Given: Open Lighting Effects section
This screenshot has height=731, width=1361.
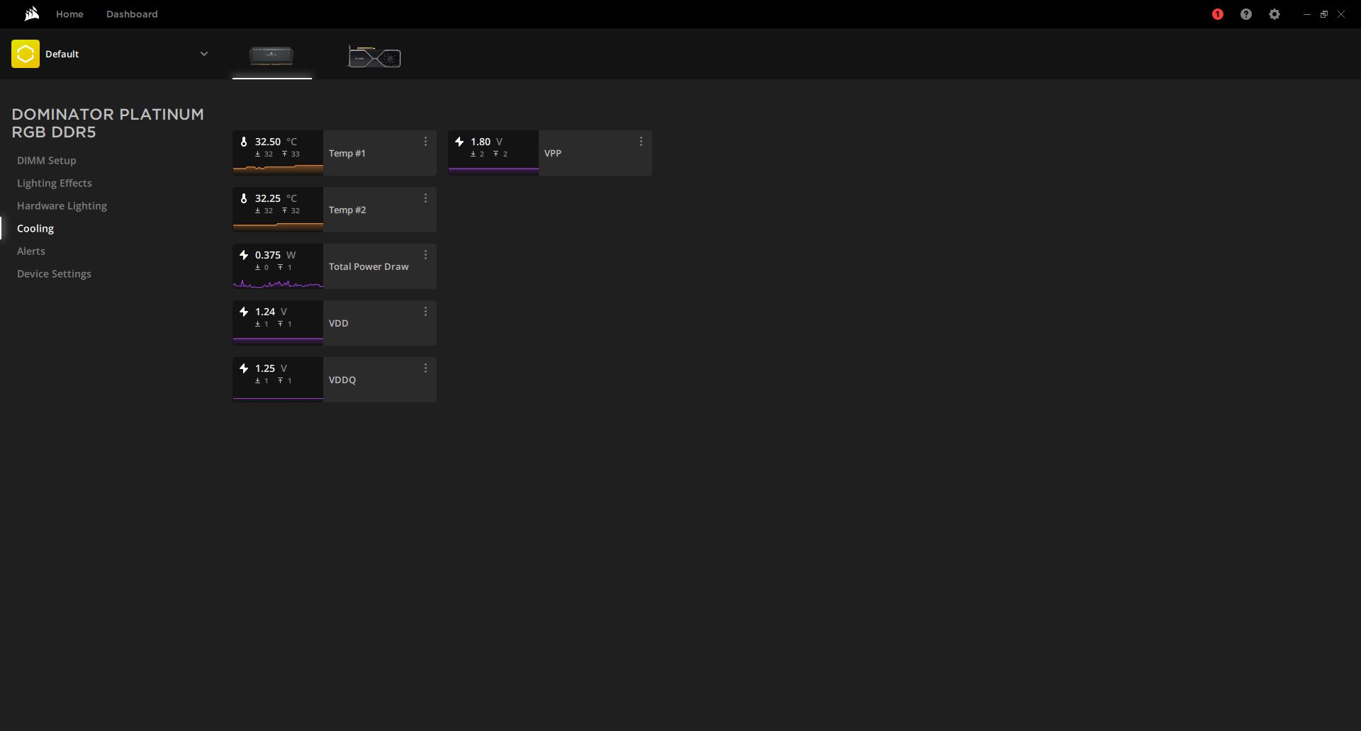Looking at the screenshot, I should 55,183.
